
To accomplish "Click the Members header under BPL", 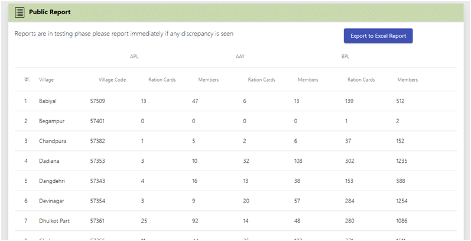I will click(408, 80).
